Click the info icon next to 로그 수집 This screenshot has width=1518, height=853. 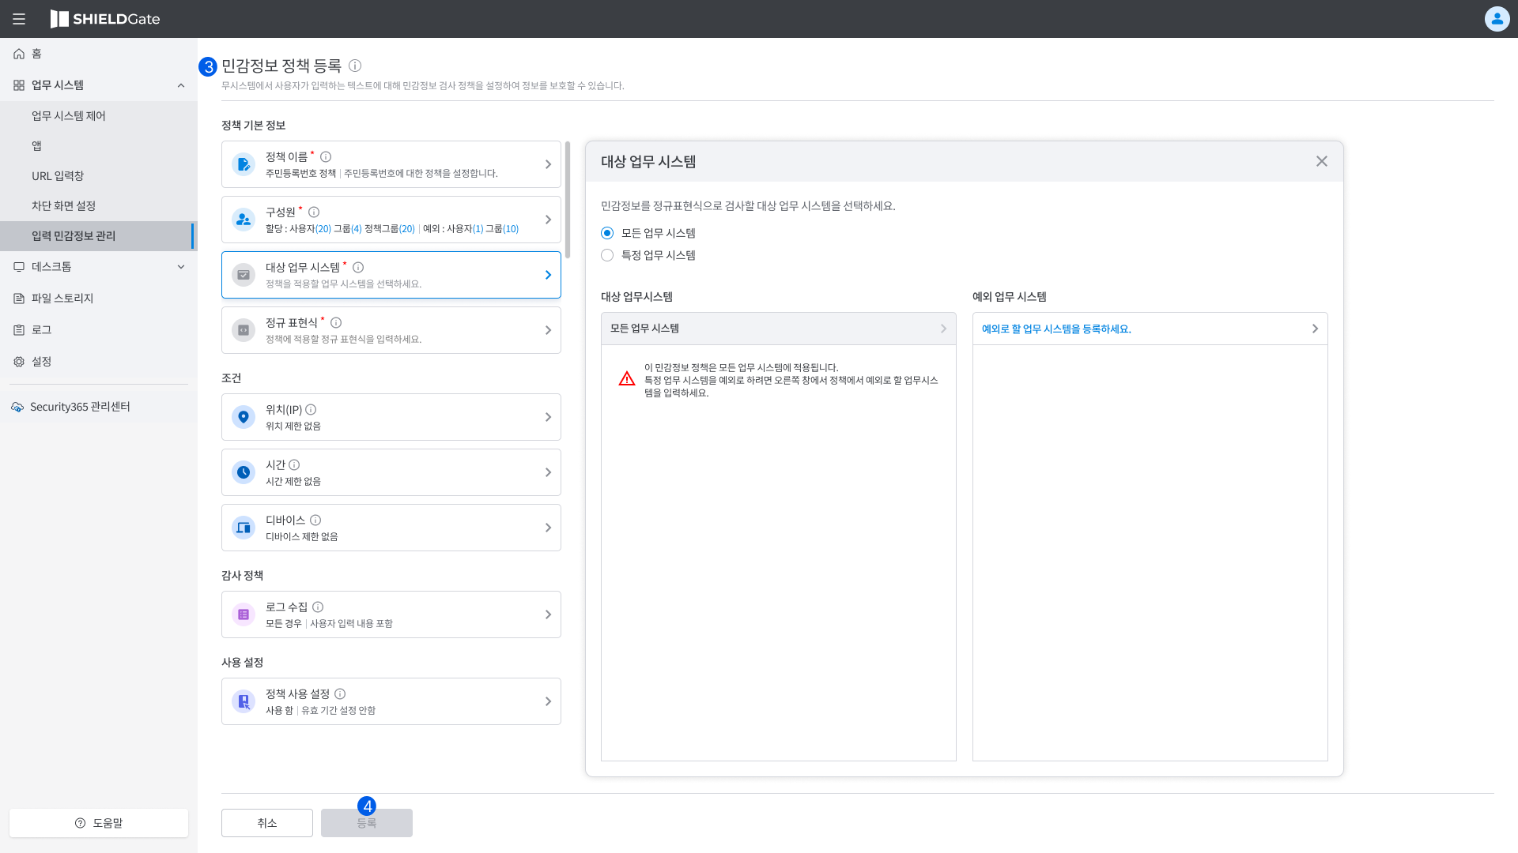[x=318, y=607]
